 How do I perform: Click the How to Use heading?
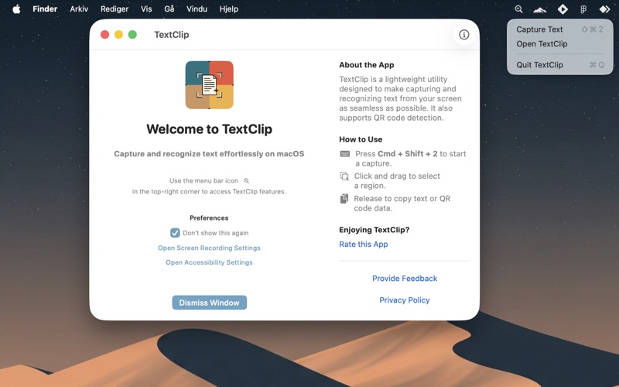361,139
